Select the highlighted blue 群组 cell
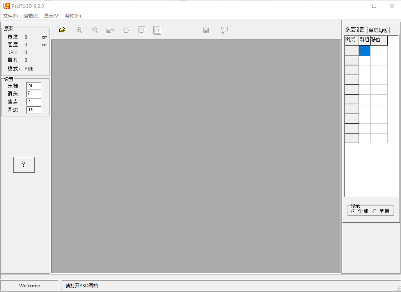The image size is (401, 292). [x=364, y=51]
